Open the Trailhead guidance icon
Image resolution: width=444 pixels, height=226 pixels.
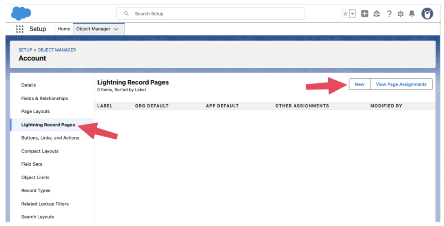click(x=377, y=14)
